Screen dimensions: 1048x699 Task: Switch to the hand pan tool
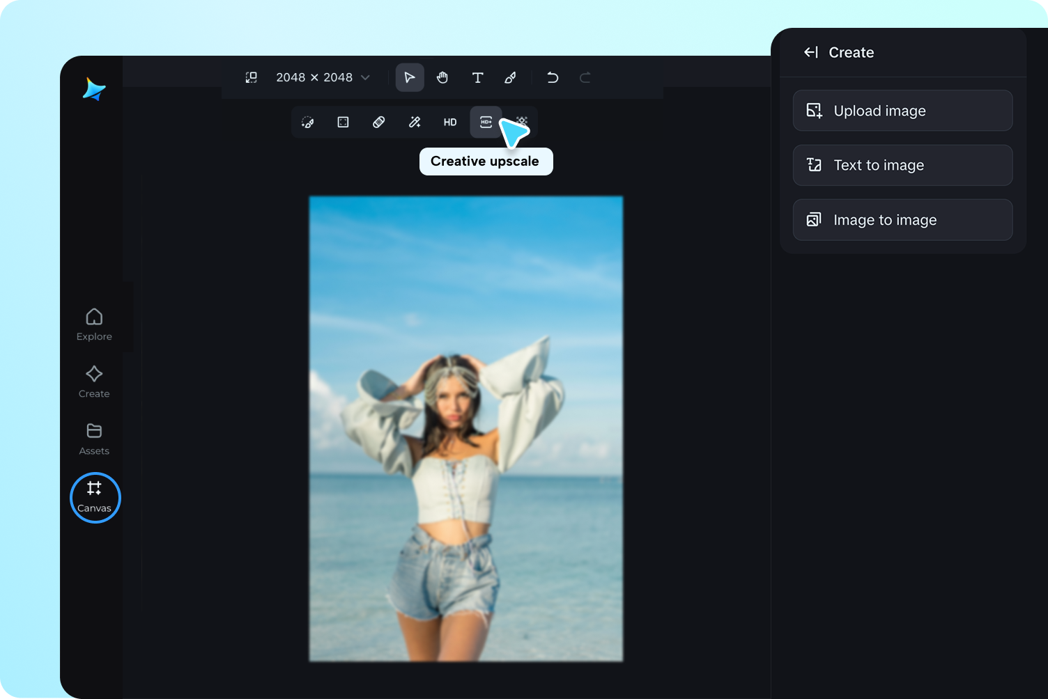point(442,77)
